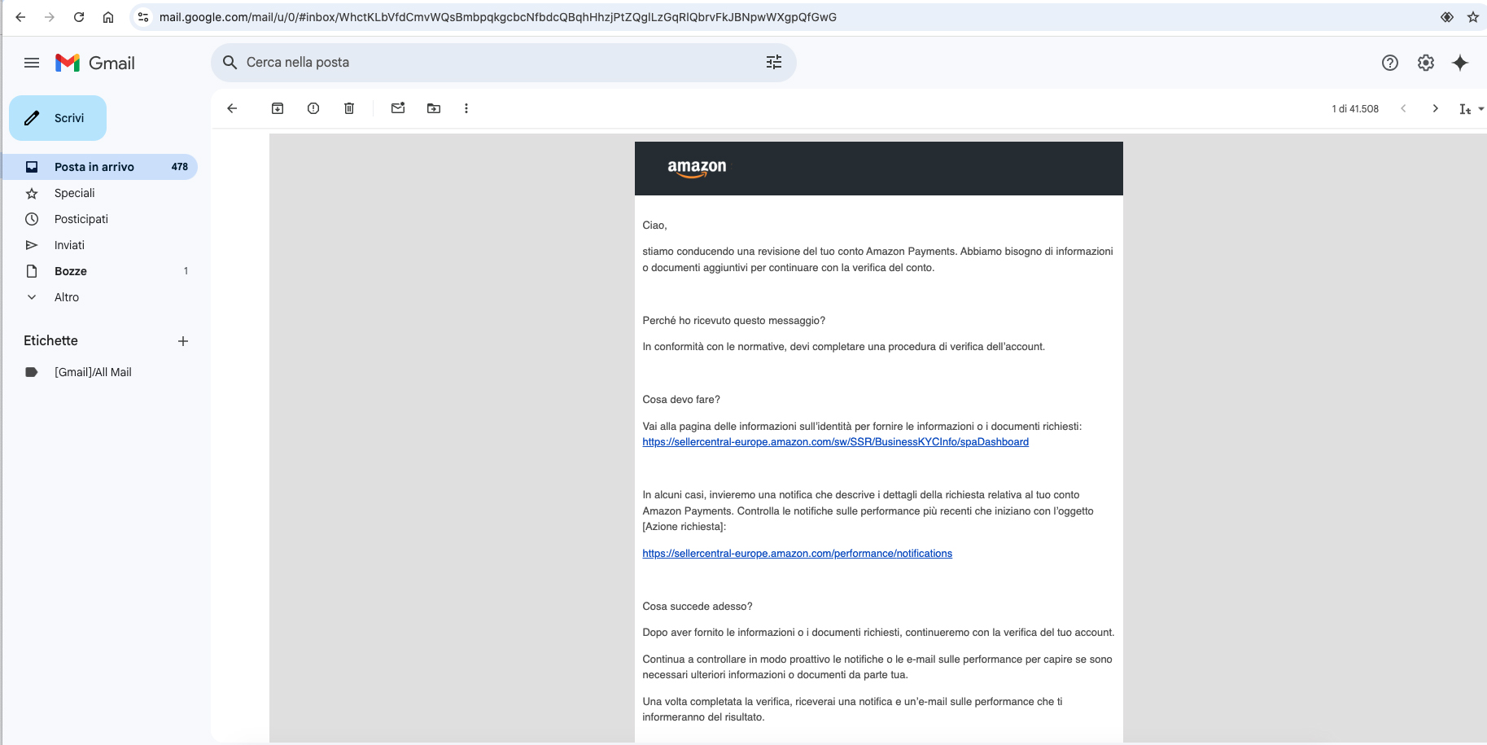This screenshot has width=1487, height=745.
Task: Click browser back button
Action: [x=20, y=17]
